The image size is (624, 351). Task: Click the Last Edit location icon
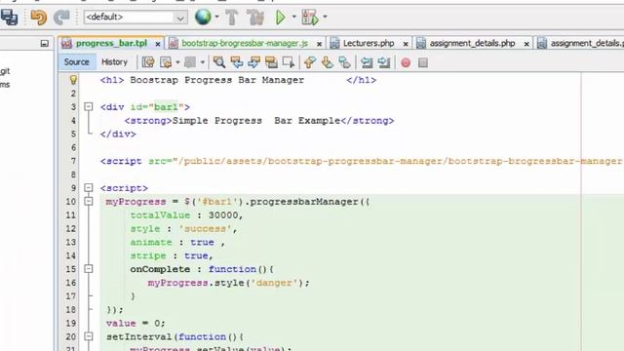click(148, 62)
